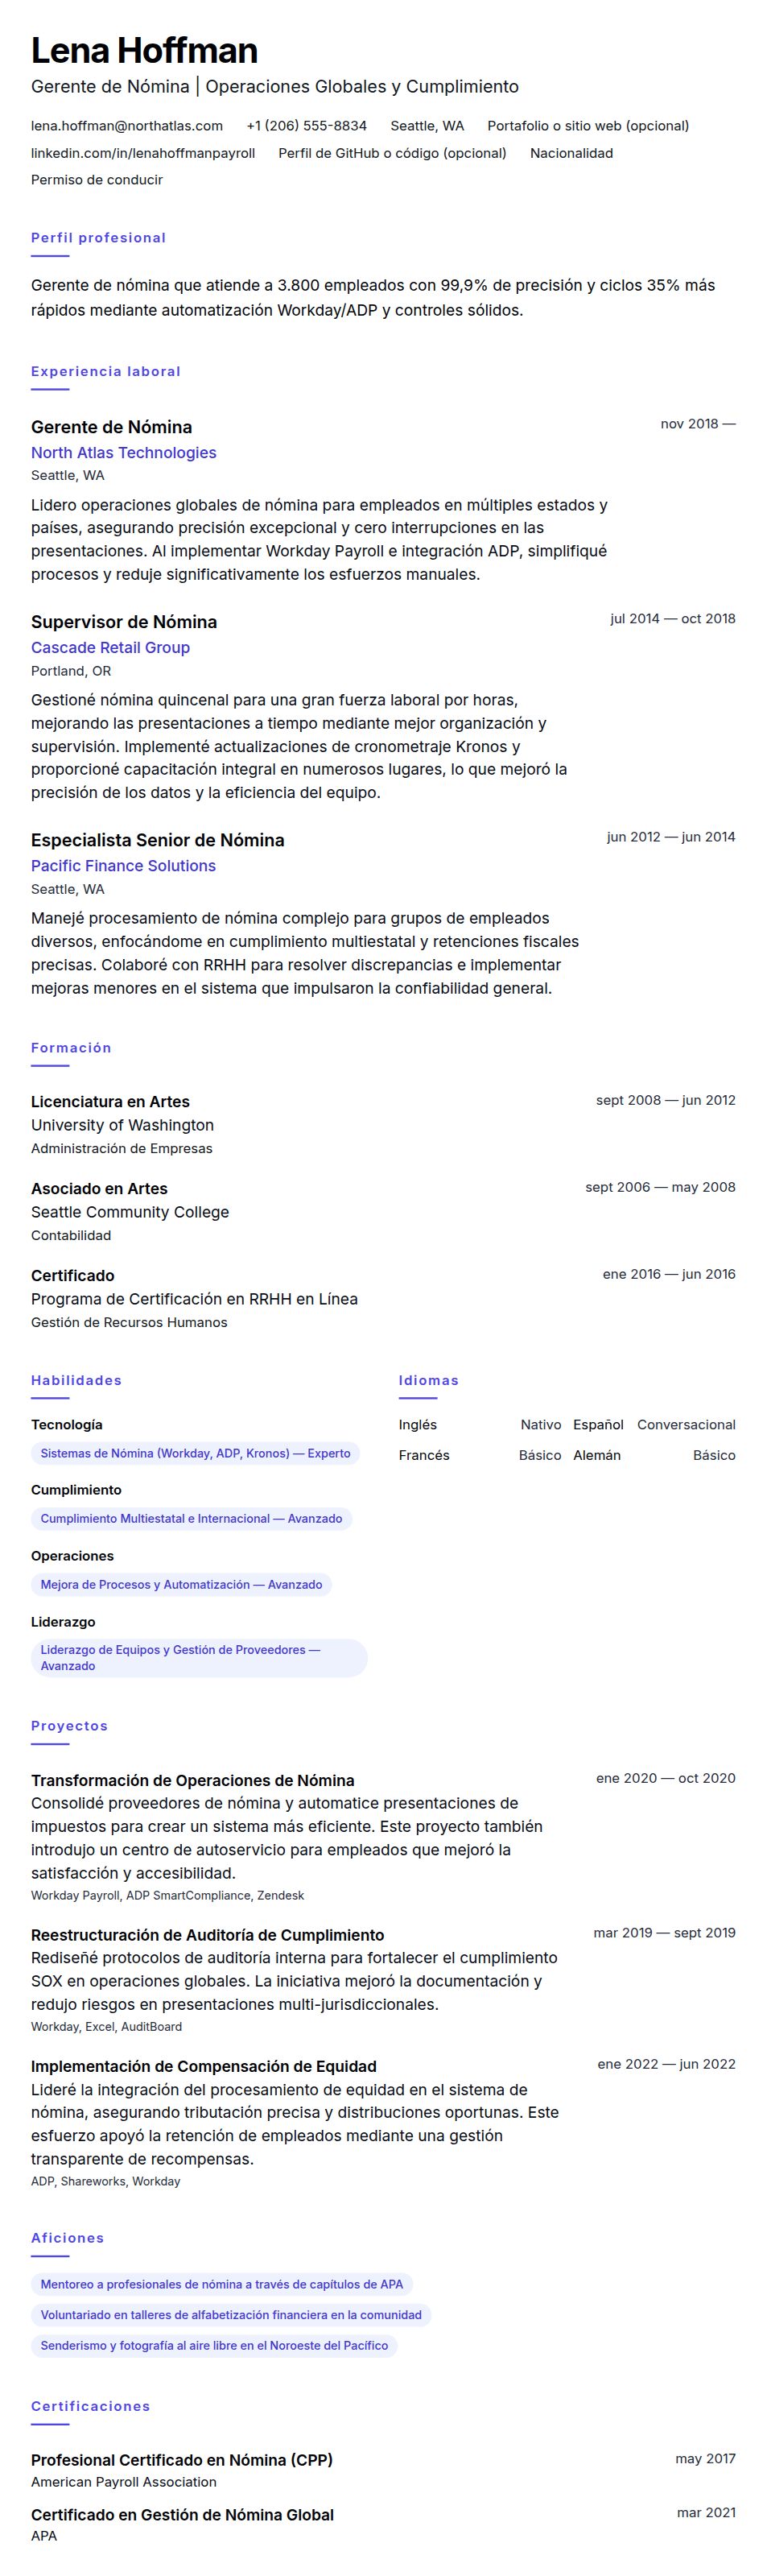Click Reestructuración de Auditoría de Cumplimiento project

tap(207, 1935)
